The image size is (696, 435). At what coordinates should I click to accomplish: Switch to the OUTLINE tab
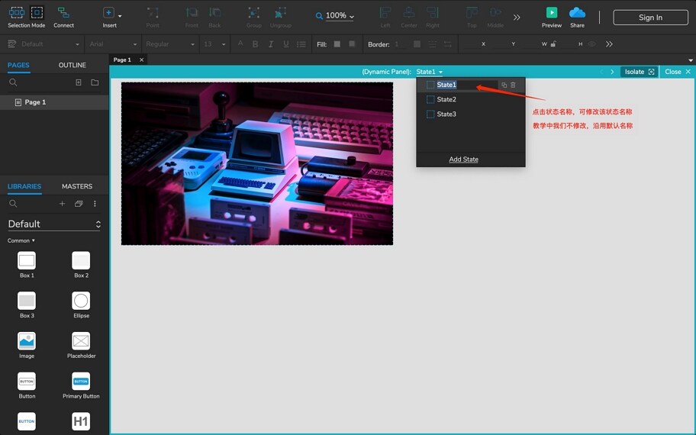click(72, 65)
